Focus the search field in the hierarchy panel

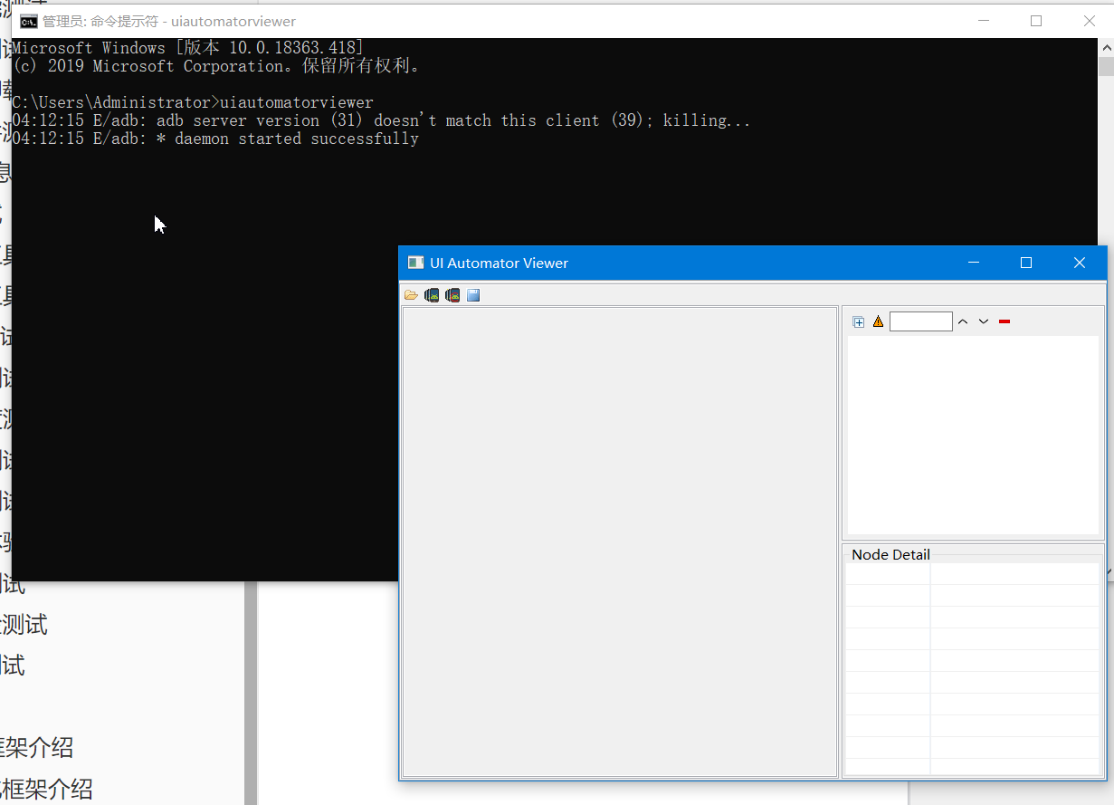pyautogui.click(x=921, y=321)
